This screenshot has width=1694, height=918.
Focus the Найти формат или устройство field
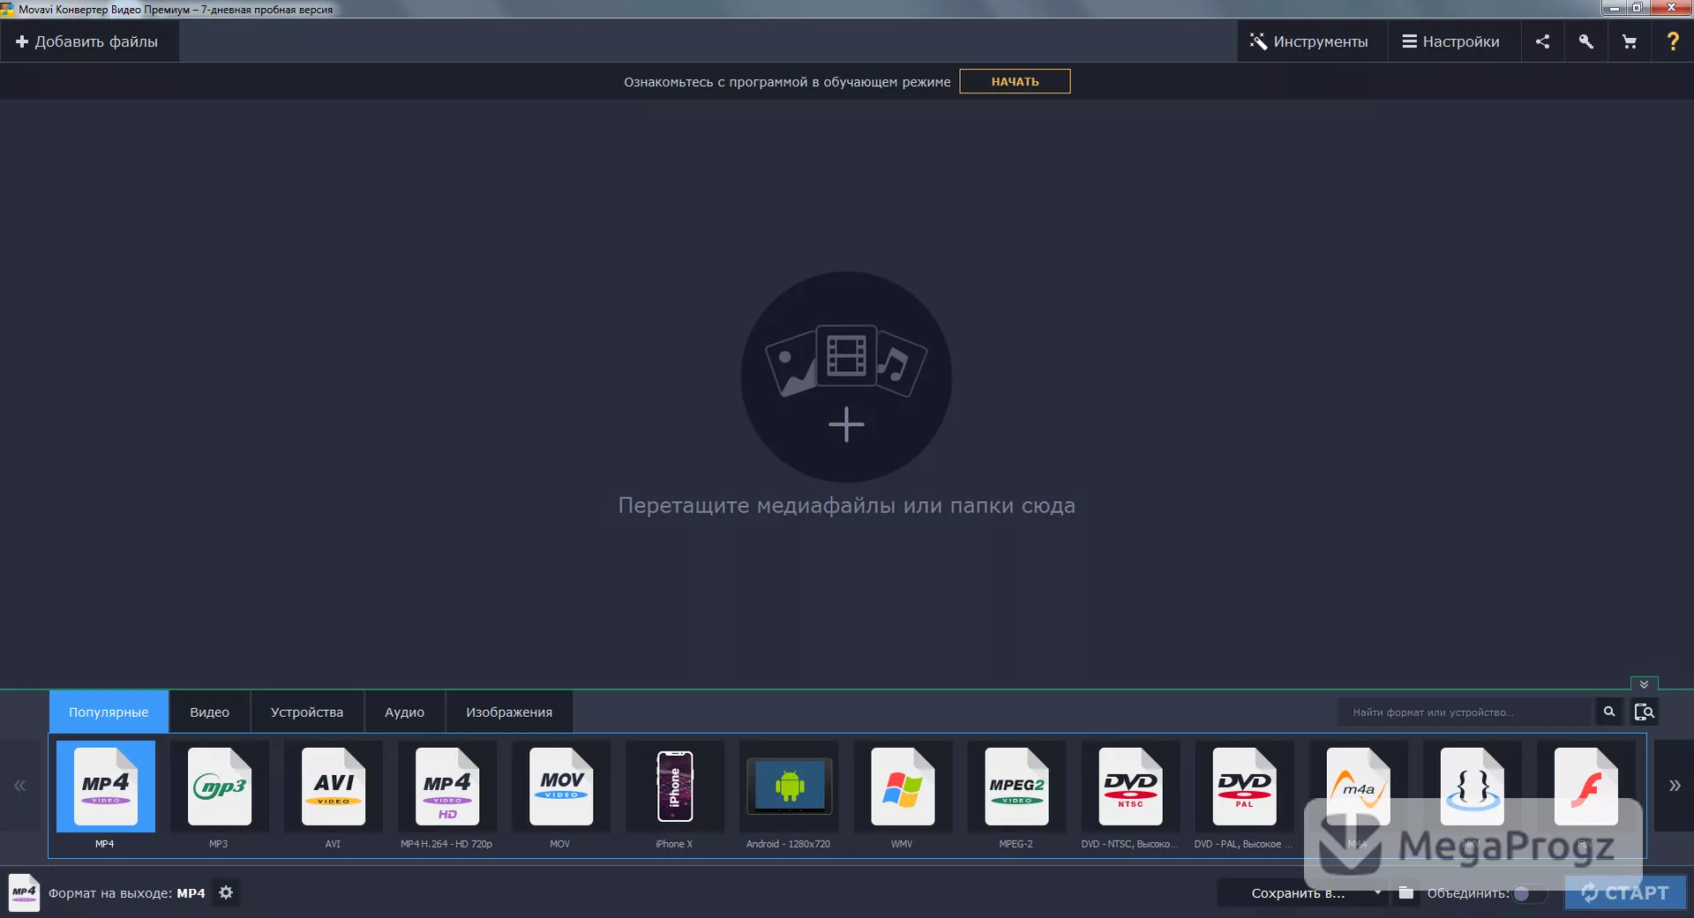(1465, 712)
